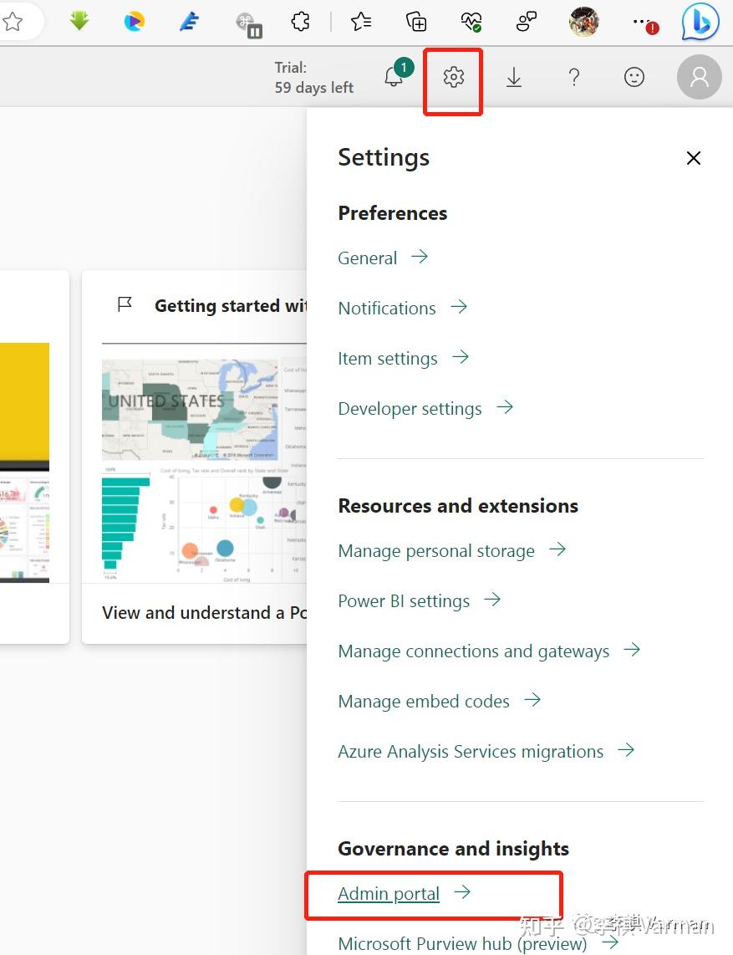Viewport: 733px width, 955px height.
Task: Open the notifications bell
Action: click(393, 77)
